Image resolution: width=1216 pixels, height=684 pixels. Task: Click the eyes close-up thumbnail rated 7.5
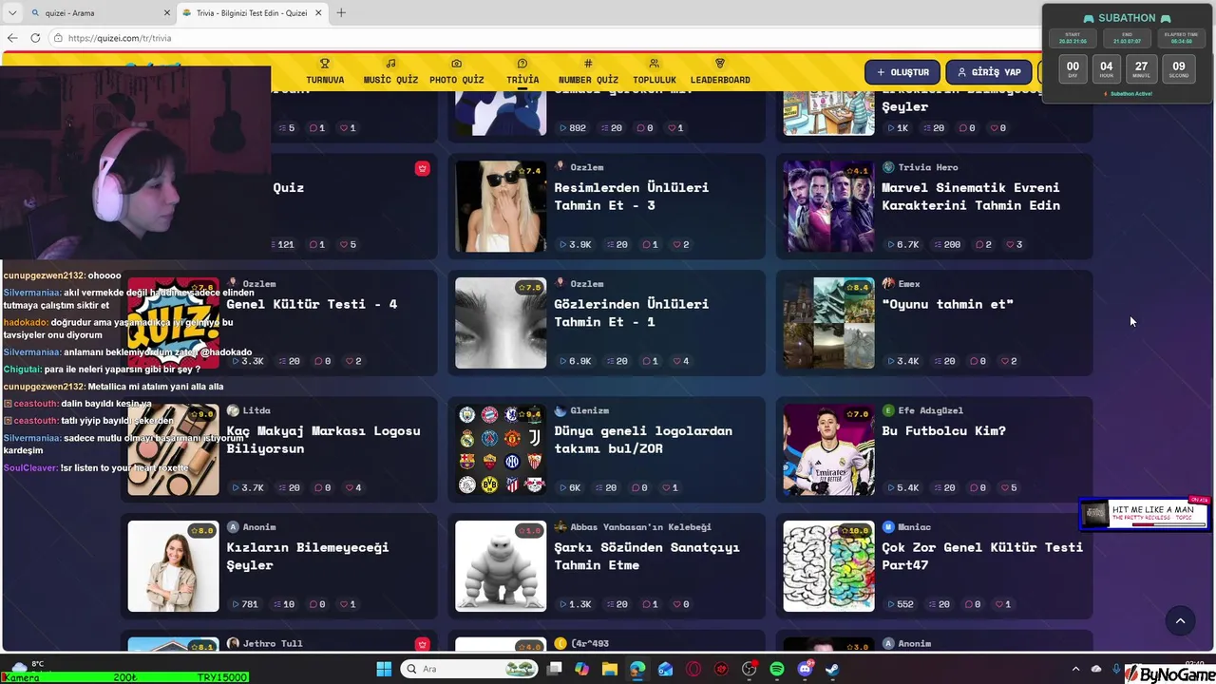(501, 323)
